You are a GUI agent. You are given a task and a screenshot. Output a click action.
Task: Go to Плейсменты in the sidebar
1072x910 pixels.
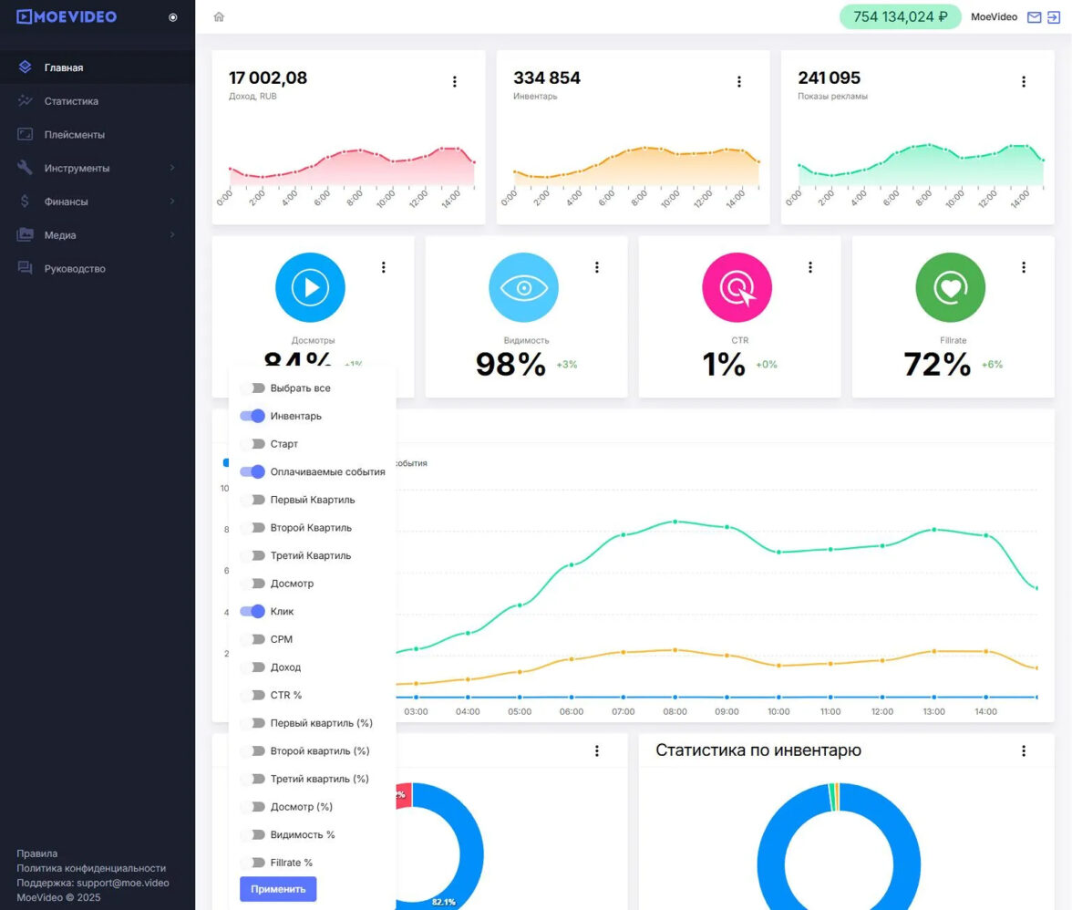[x=74, y=135]
